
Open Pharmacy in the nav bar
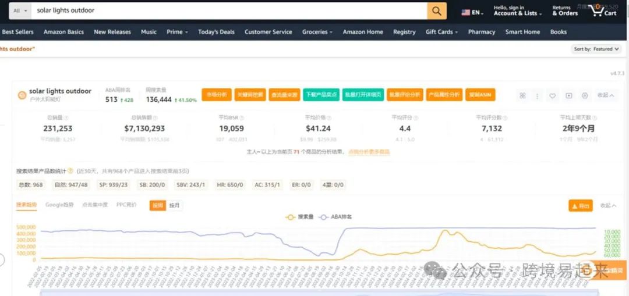482,32
